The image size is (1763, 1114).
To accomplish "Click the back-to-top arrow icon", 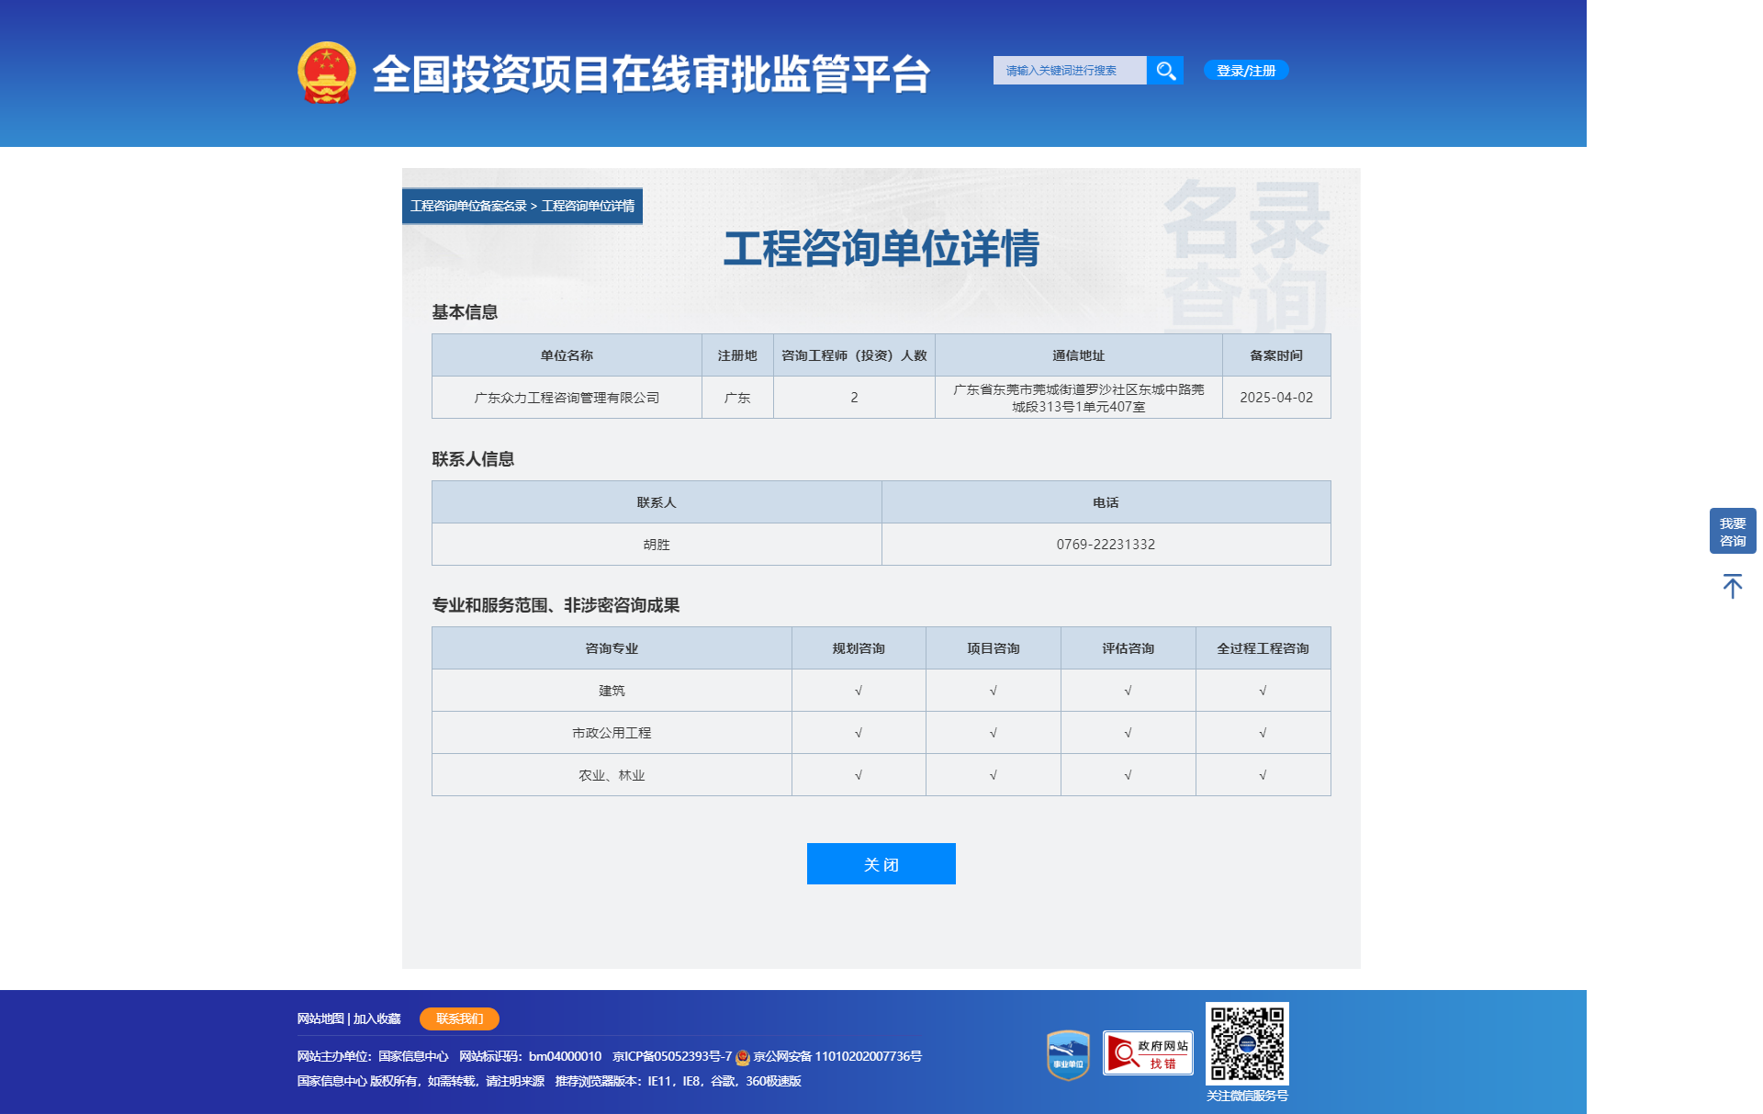I will [x=1732, y=585].
